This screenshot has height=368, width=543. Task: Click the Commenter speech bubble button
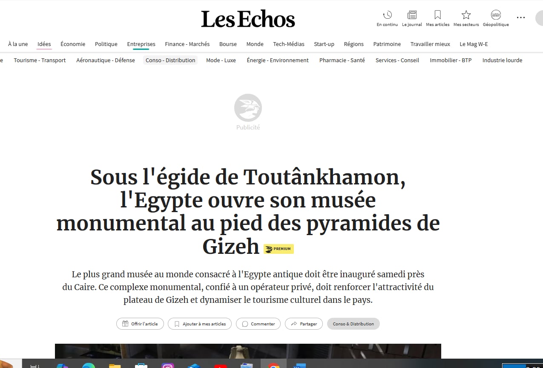[x=258, y=324]
